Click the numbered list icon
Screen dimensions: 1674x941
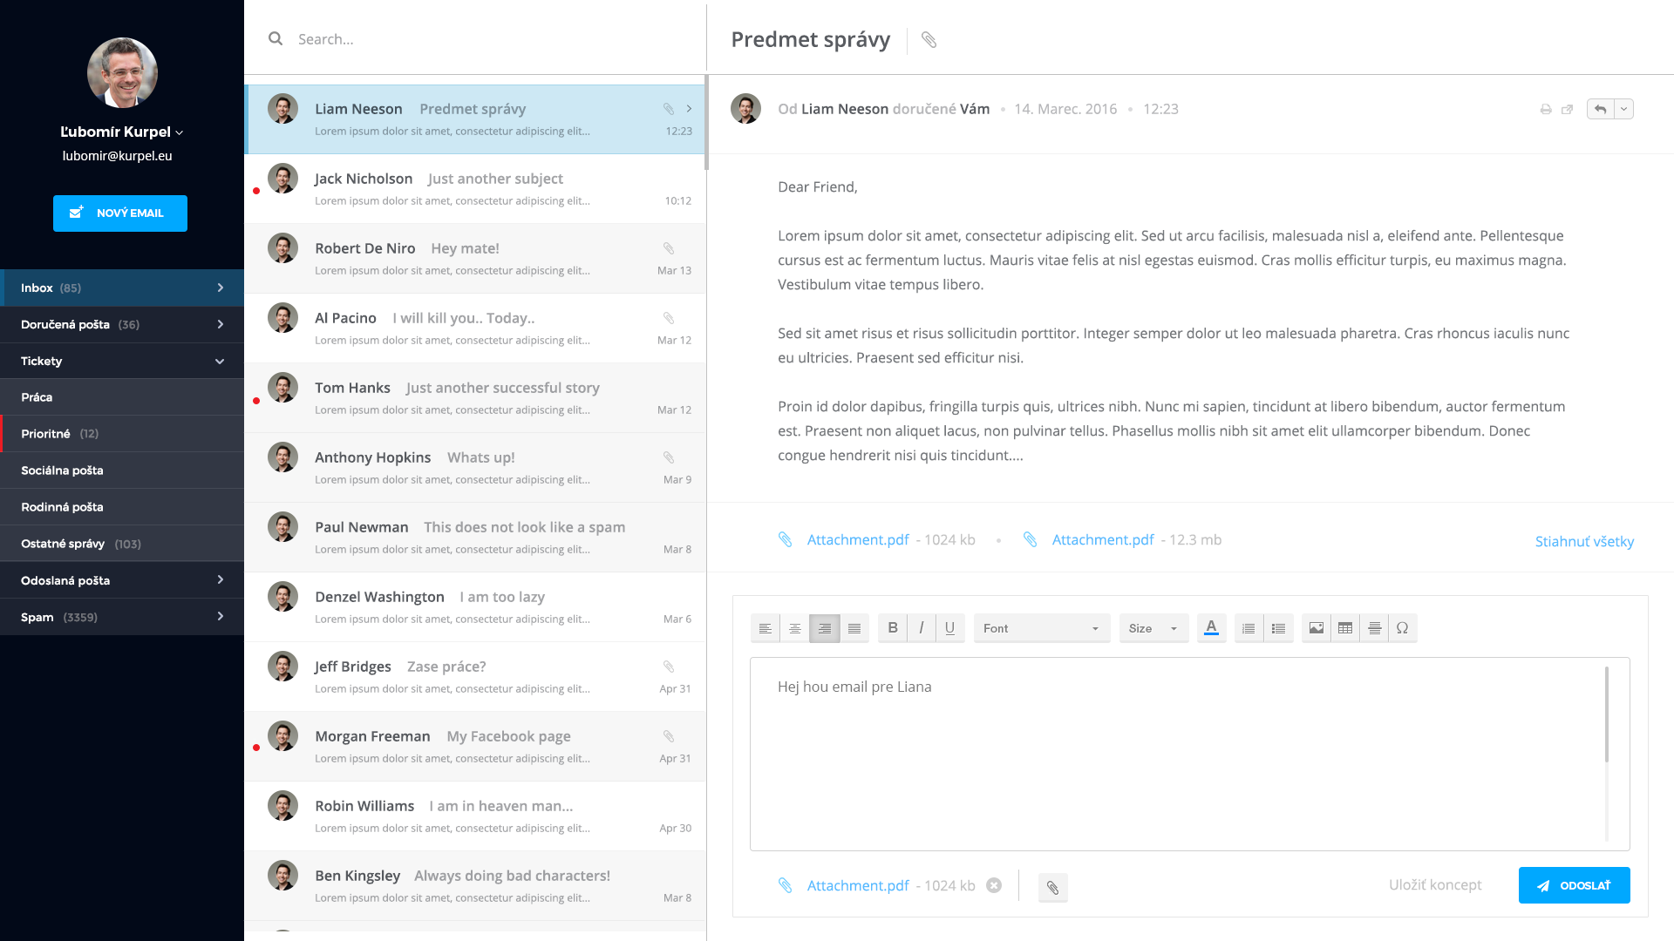1249,628
